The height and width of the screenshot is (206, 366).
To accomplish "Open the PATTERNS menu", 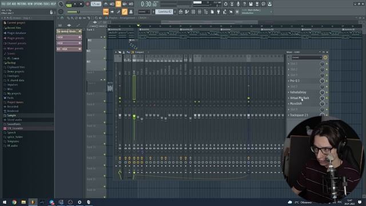I will (x=22, y=4).
